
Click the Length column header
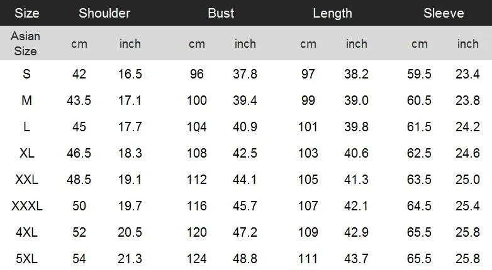point(332,13)
